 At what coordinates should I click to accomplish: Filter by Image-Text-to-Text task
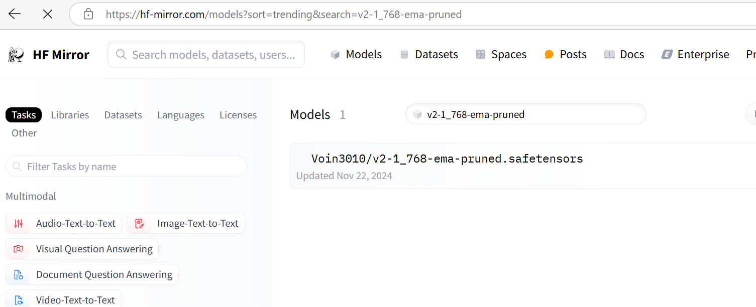coord(186,223)
